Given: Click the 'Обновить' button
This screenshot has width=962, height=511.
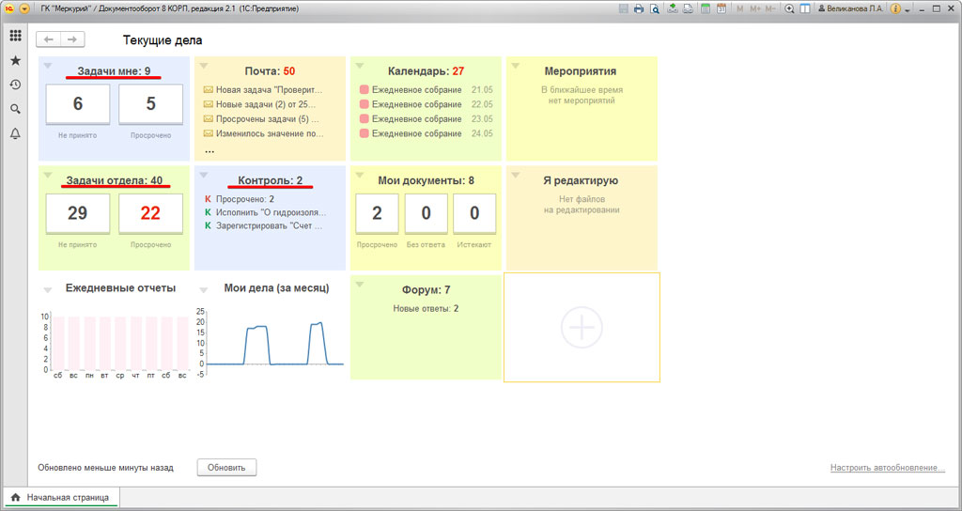Looking at the screenshot, I should point(226,467).
